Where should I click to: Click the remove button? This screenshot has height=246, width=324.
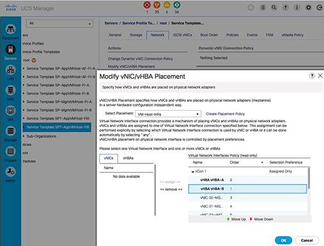[171, 190]
